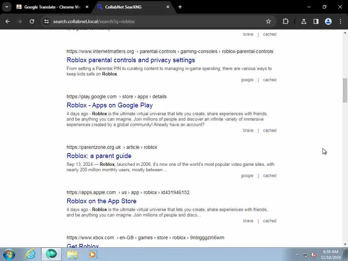Expand options dots for parent guide result

(x=258, y=176)
